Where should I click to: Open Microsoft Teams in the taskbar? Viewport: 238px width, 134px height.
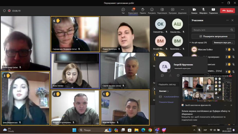(x=157, y=130)
